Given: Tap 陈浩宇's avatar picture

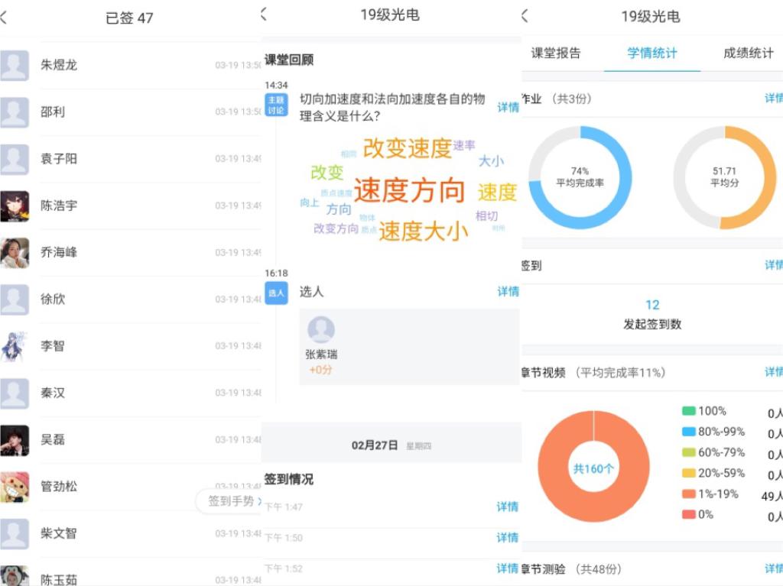Looking at the screenshot, I should (15, 206).
